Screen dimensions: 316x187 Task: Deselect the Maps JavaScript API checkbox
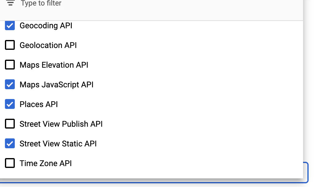pyautogui.click(x=10, y=84)
